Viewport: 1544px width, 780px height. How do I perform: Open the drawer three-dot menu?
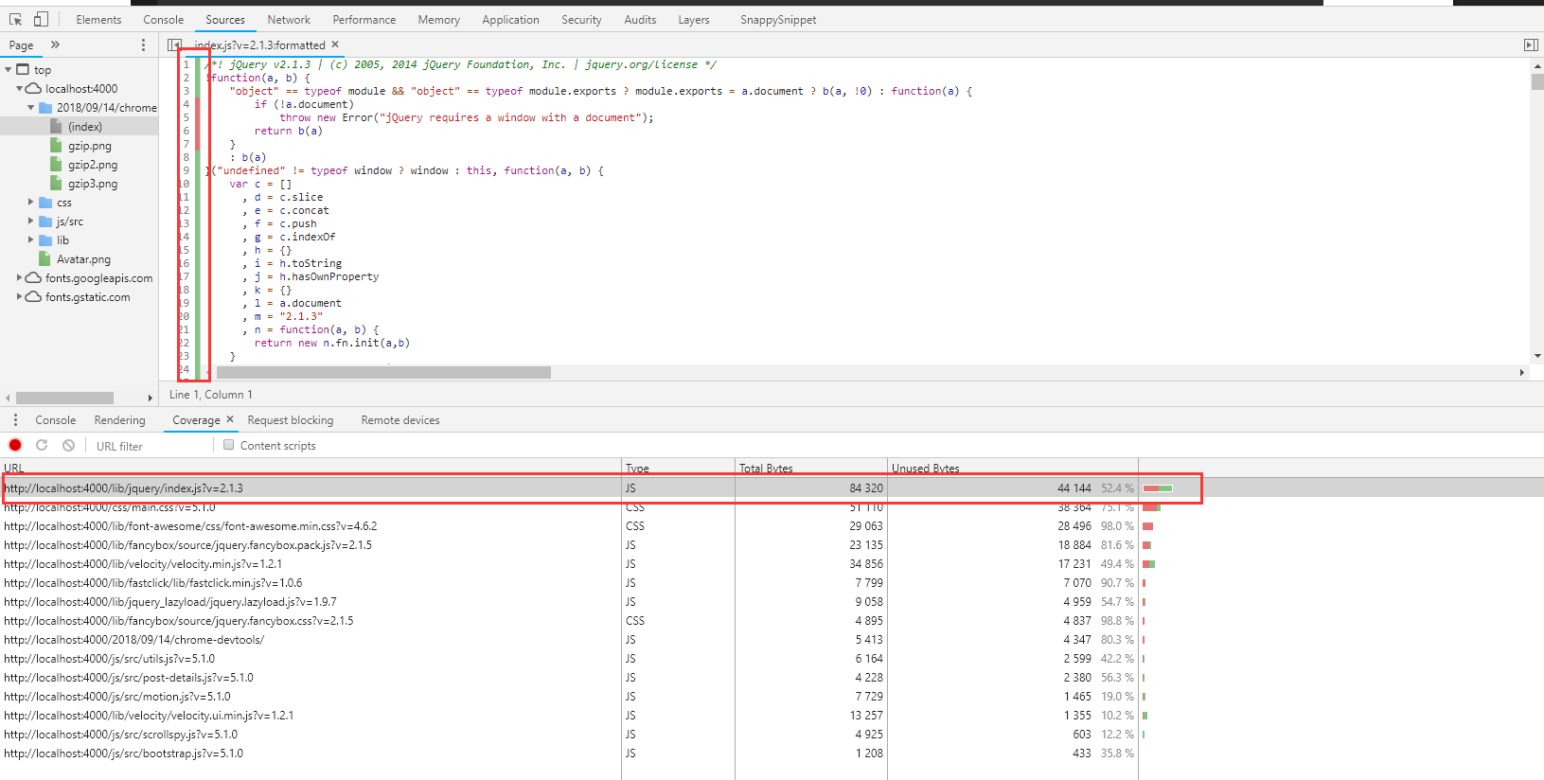(15, 420)
